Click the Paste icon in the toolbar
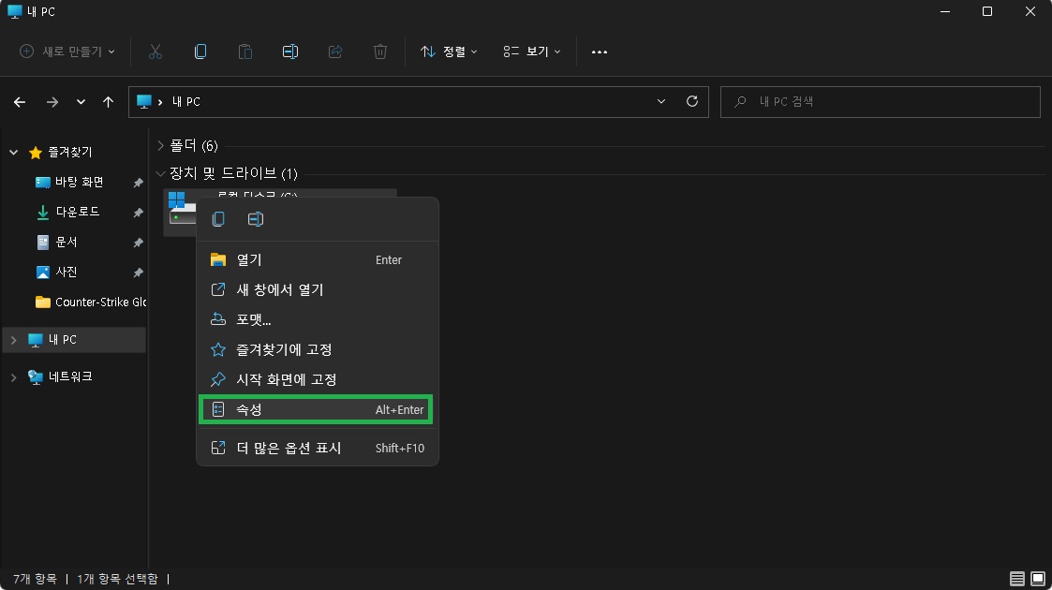 244,52
